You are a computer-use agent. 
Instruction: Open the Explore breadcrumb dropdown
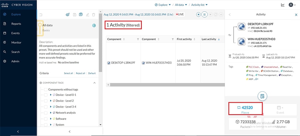click(x=163, y=5)
